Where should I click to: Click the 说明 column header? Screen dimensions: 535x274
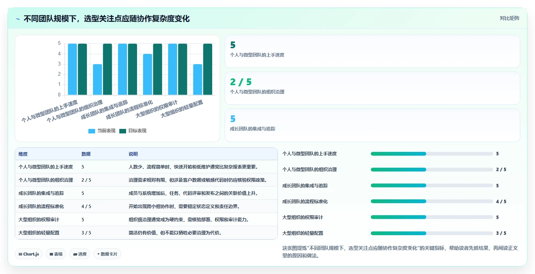pyautogui.click(x=133, y=154)
